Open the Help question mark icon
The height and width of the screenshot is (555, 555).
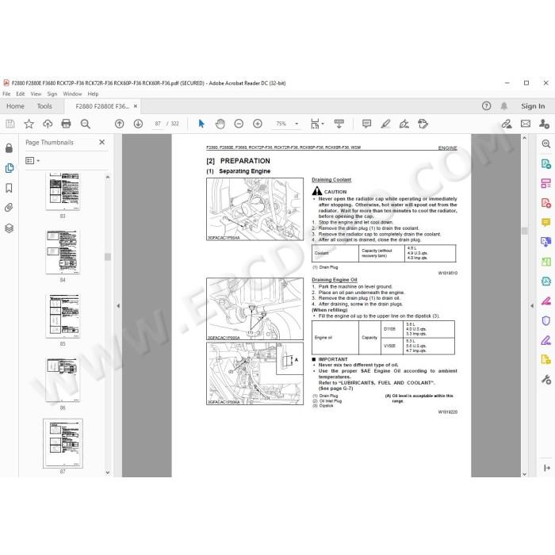coord(486,105)
